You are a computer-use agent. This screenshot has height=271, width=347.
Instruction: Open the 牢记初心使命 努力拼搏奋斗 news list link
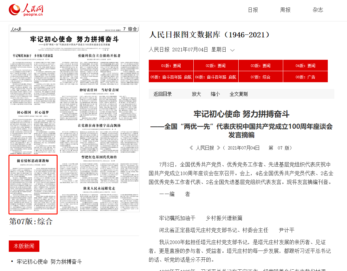click(49, 262)
